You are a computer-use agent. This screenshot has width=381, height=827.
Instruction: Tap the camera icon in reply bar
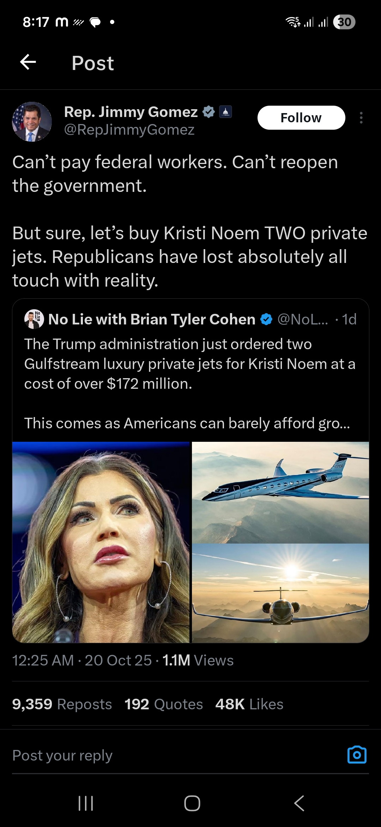pyautogui.click(x=357, y=755)
